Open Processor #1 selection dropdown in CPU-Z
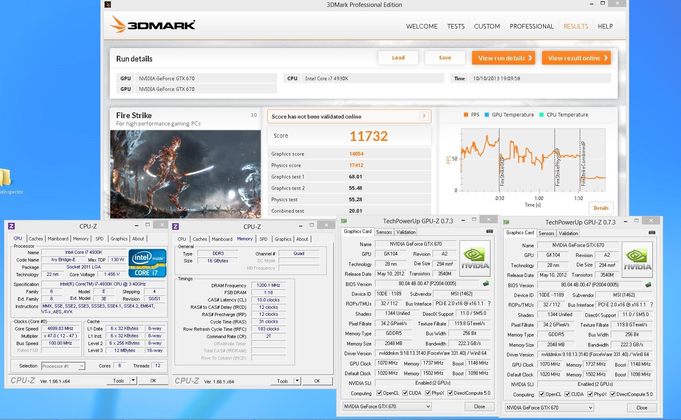 click(x=63, y=366)
